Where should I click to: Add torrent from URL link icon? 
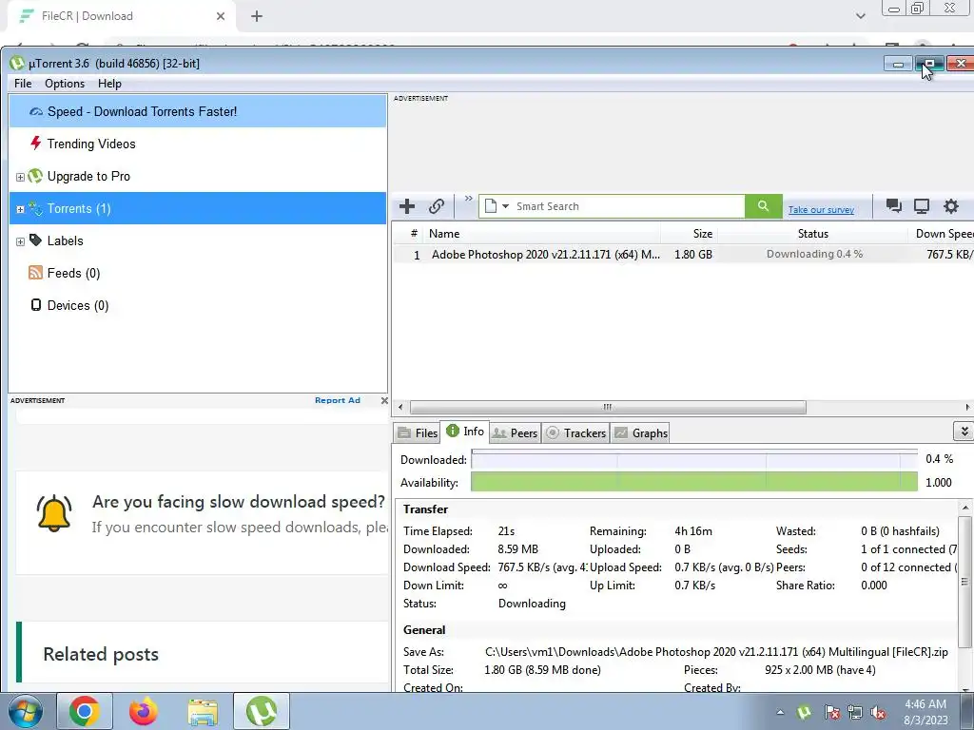coord(437,206)
